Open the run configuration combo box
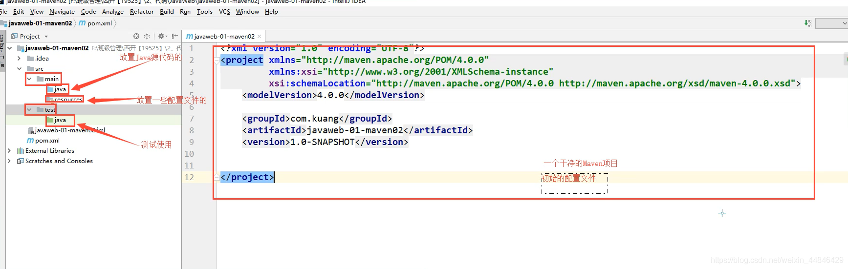Viewport: 848px width, 269px height. tap(832, 23)
